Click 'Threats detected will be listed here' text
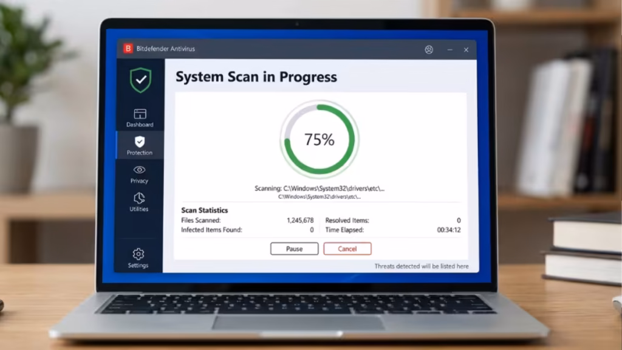622x350 pixels. point(422,266)
